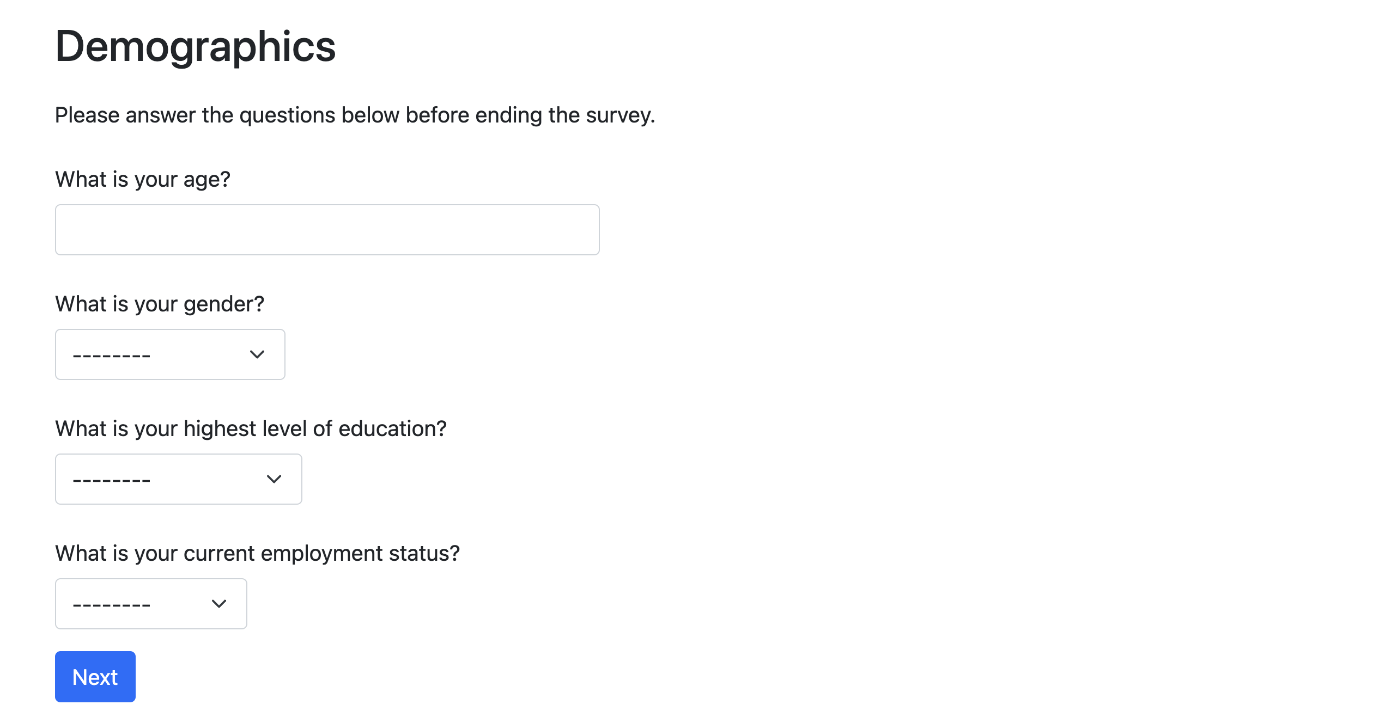Click the dashed placeholder in the education select
Image resolution: width=1373 pixels, height=723 pixels.
[x=112, y=481]
